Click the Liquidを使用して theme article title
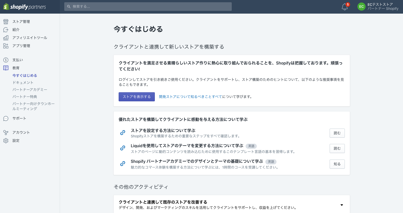This screenshot has height=213, width=403. point(187,146)
